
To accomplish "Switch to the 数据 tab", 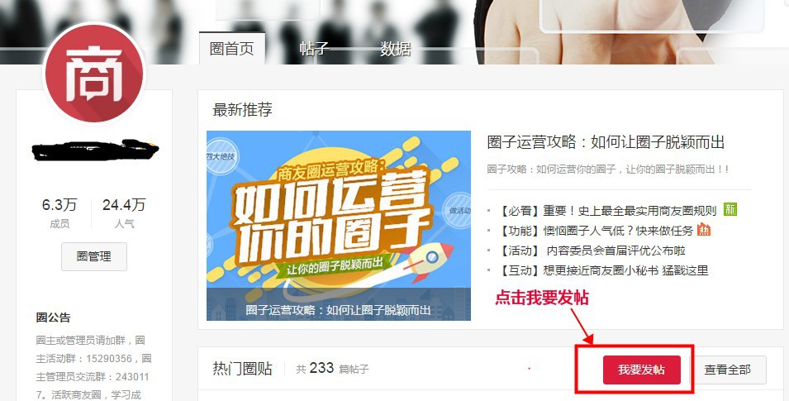I will 396,48.
